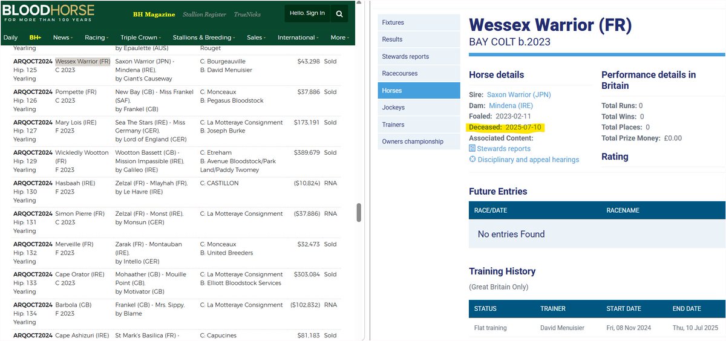Screen dimensions: 726x341
Task: Click the END DATE column header
Action: [x=687, y=308]
